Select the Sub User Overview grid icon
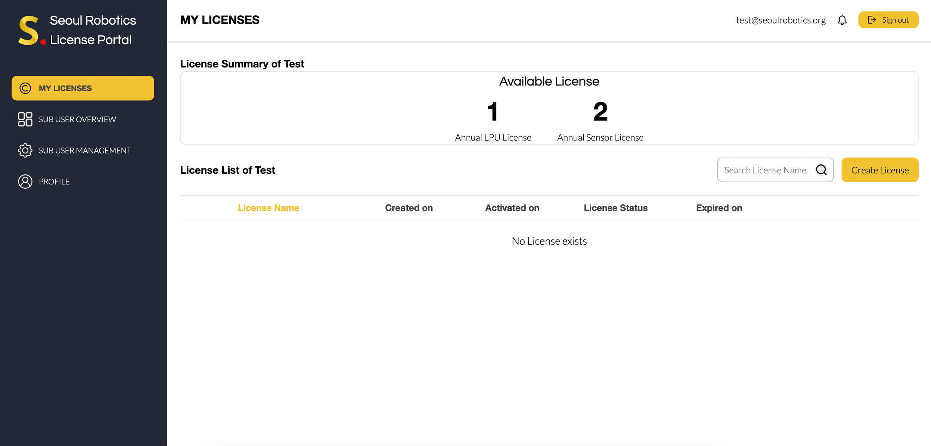This screenshot has width=931, height=446. (x=25, y=119)
